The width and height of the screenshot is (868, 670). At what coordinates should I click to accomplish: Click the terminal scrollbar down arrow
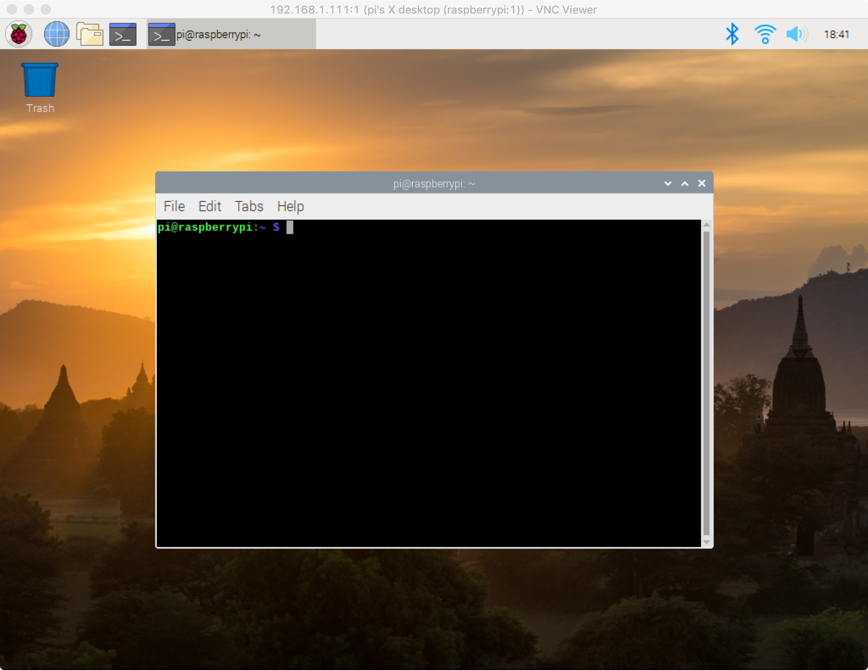tap(706, 542)
